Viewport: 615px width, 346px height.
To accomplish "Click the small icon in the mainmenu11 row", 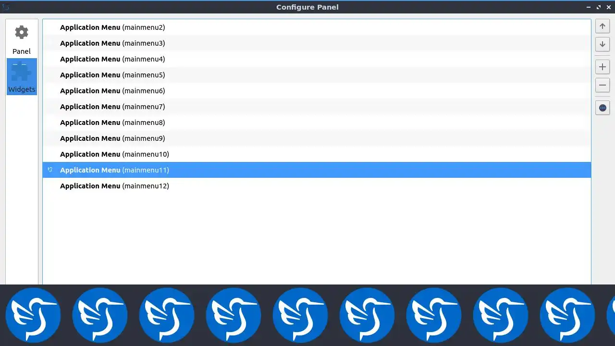I will [x=50, y=170].
